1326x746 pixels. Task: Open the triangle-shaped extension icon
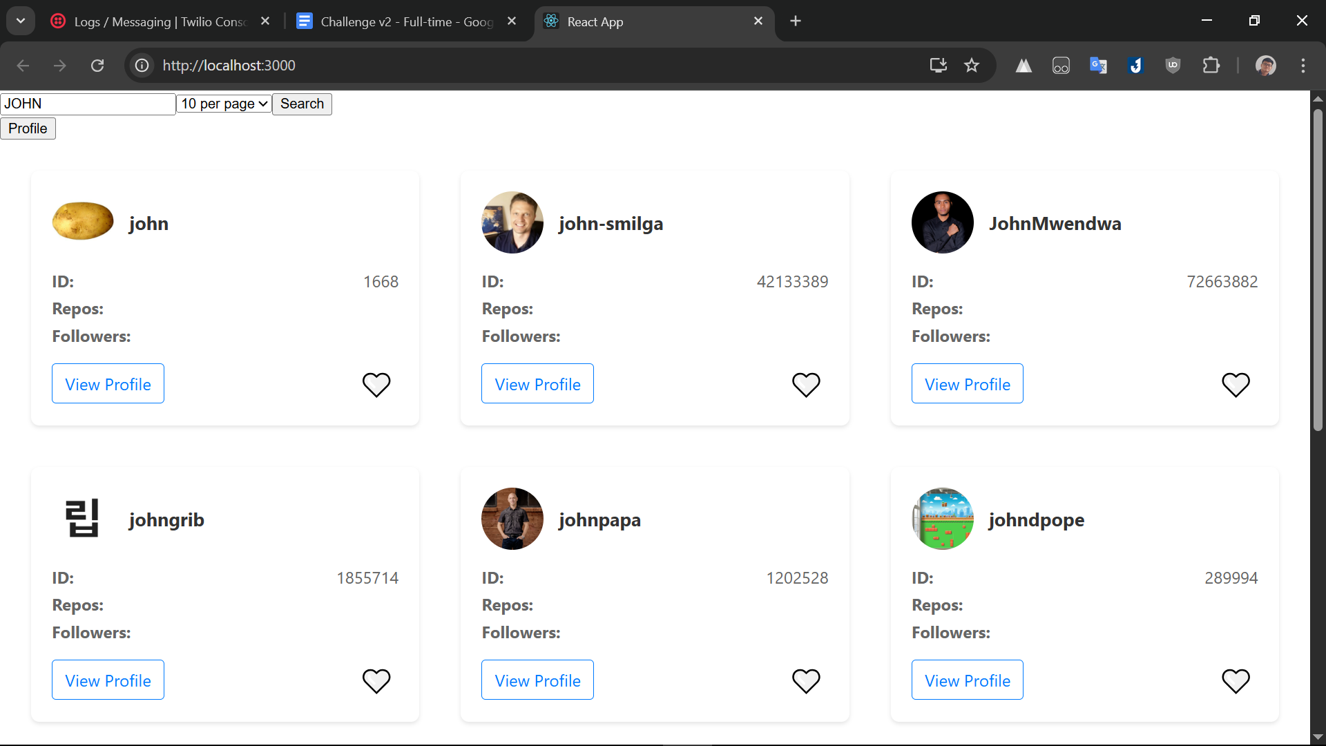[1024, 66]
